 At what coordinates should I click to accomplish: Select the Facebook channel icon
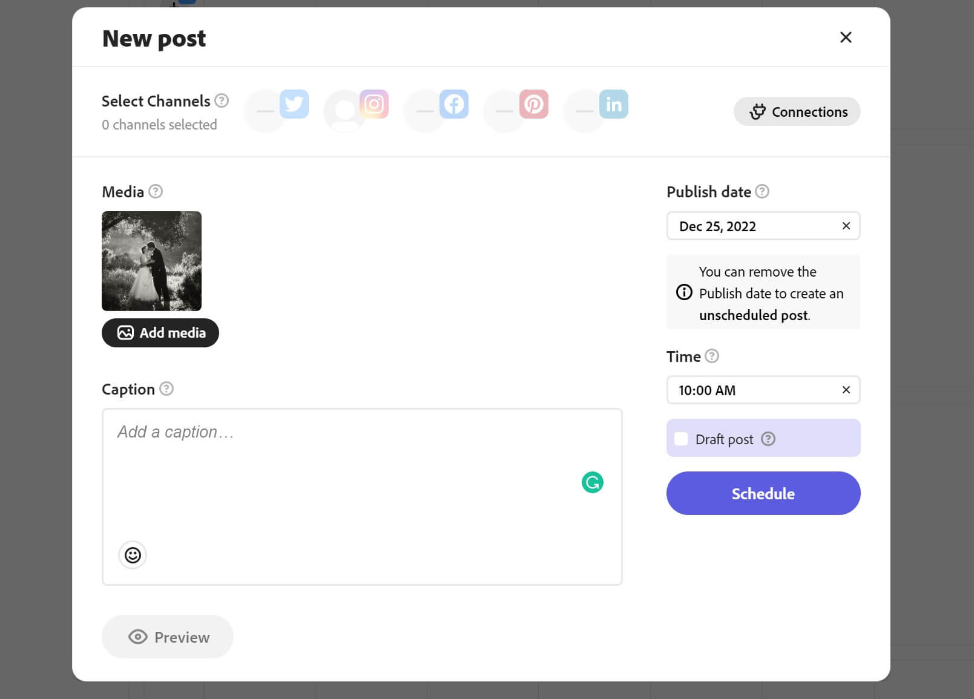453,105
